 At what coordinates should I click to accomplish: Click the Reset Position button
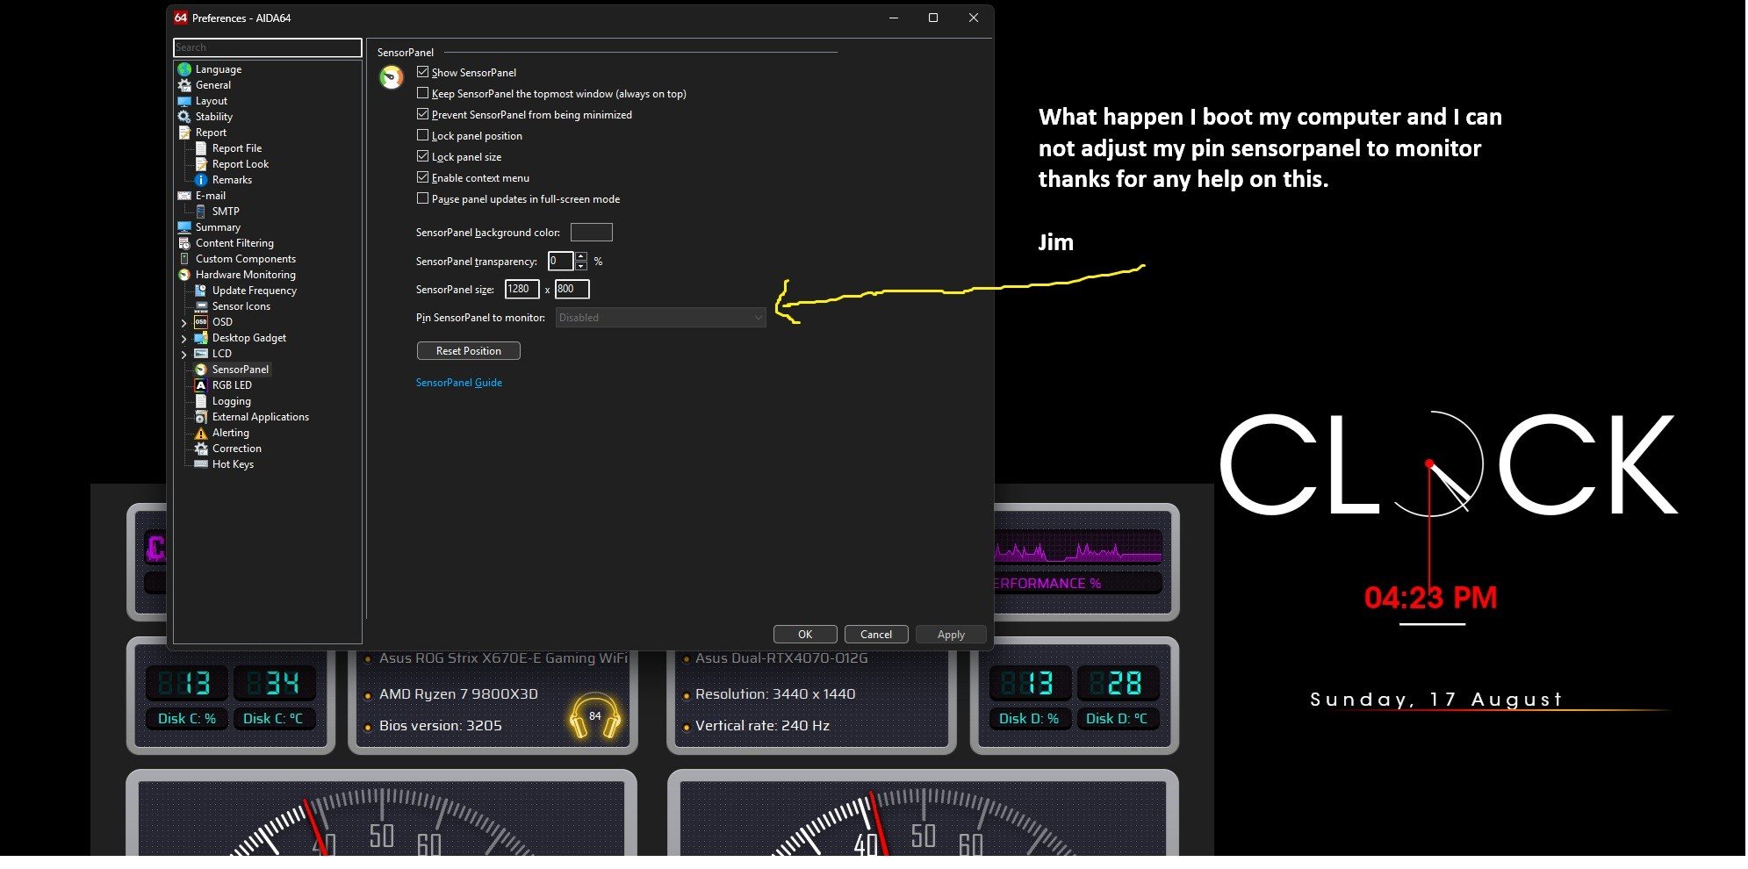(x=468, y=351)
